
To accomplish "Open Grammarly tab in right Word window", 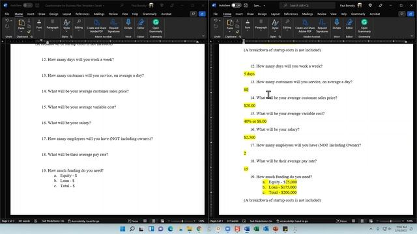I will click(358, 14).
